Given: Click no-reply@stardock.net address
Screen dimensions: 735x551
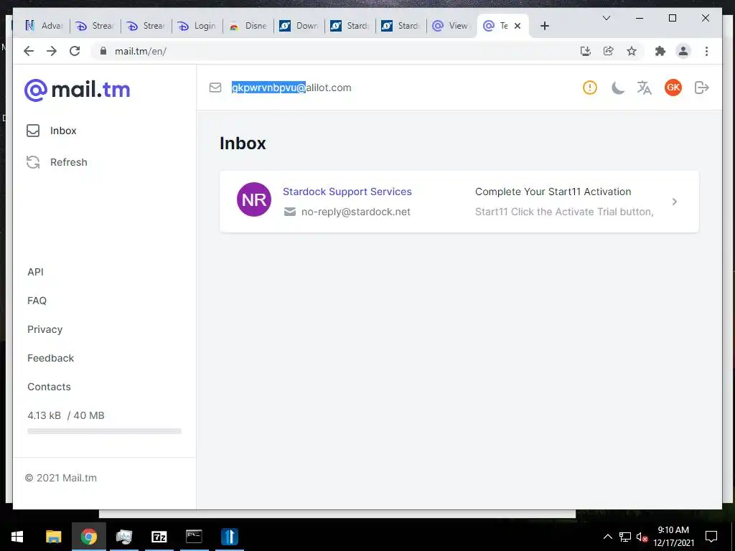Looking at the screenshot, I should (x=356, y=212).
